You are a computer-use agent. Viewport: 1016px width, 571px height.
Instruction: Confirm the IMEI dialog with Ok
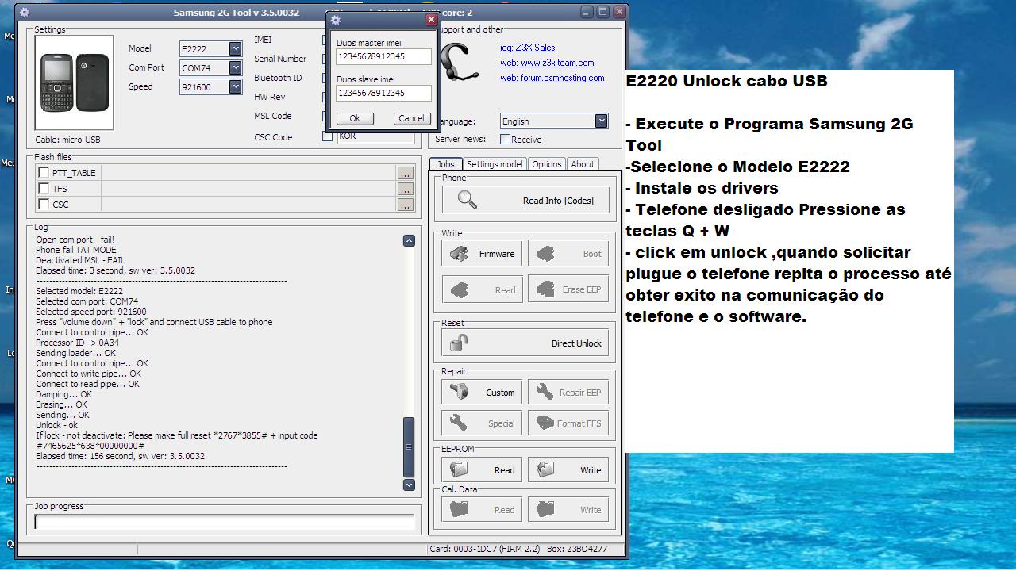[355, 118]
